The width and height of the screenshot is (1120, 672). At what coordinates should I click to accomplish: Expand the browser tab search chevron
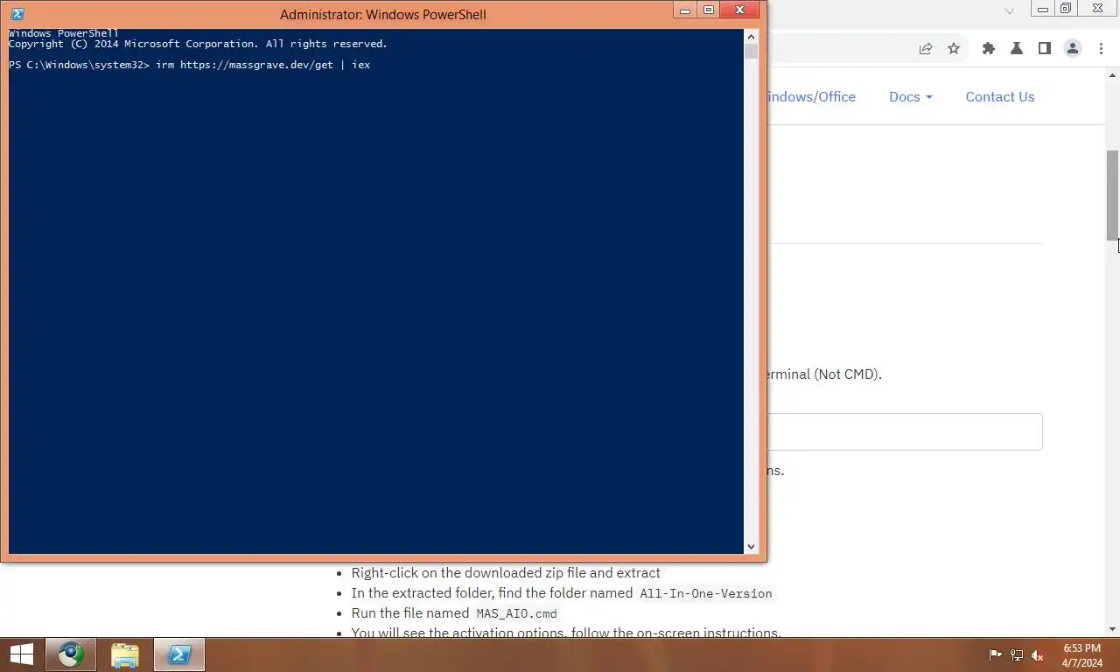pos(1010,10)
